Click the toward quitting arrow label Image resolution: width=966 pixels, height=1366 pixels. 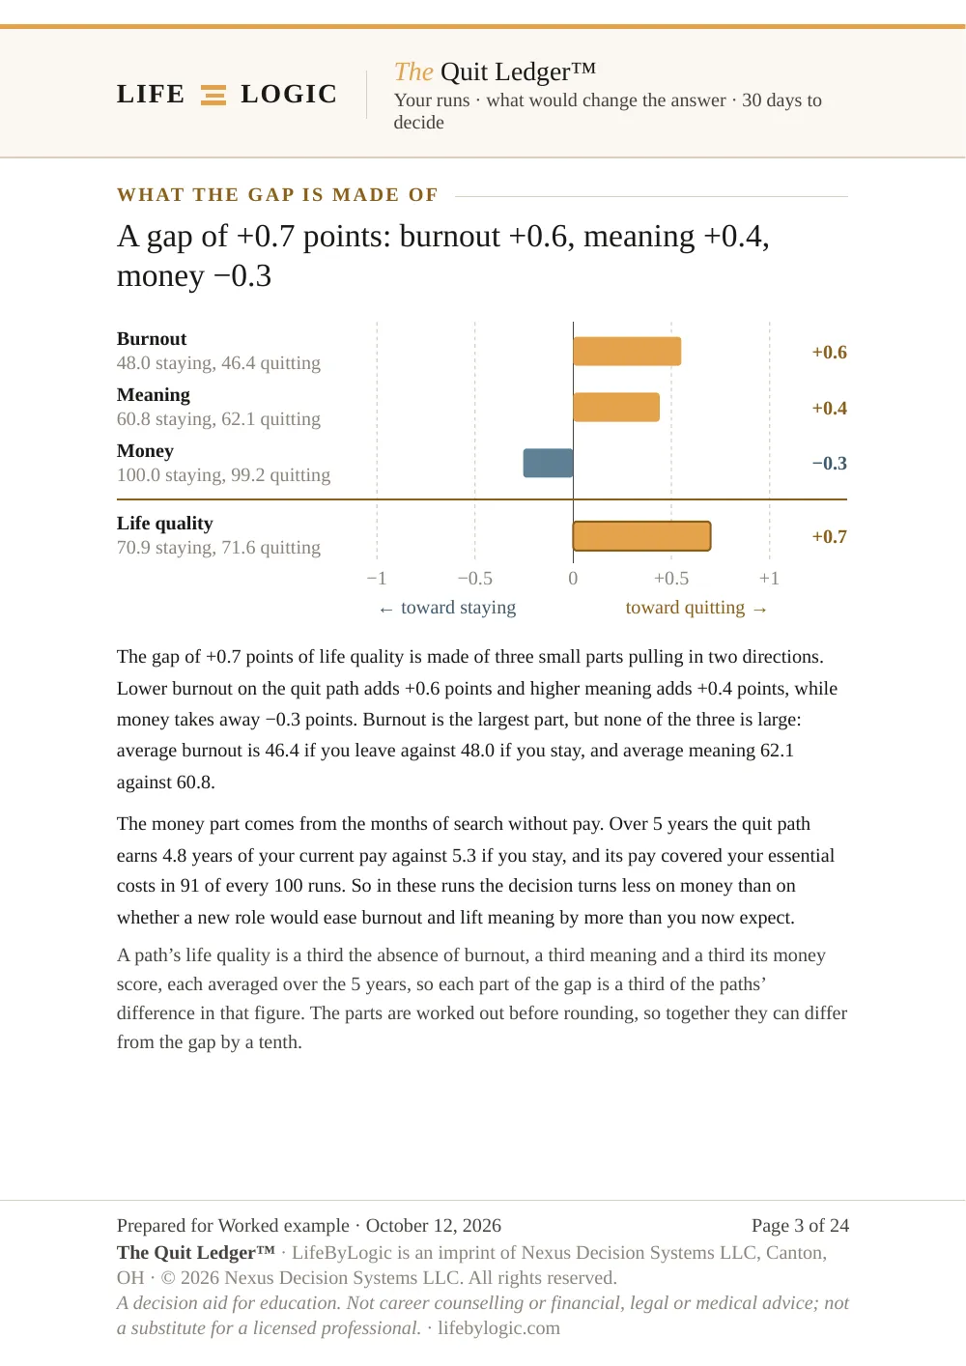tap(696, 608)
